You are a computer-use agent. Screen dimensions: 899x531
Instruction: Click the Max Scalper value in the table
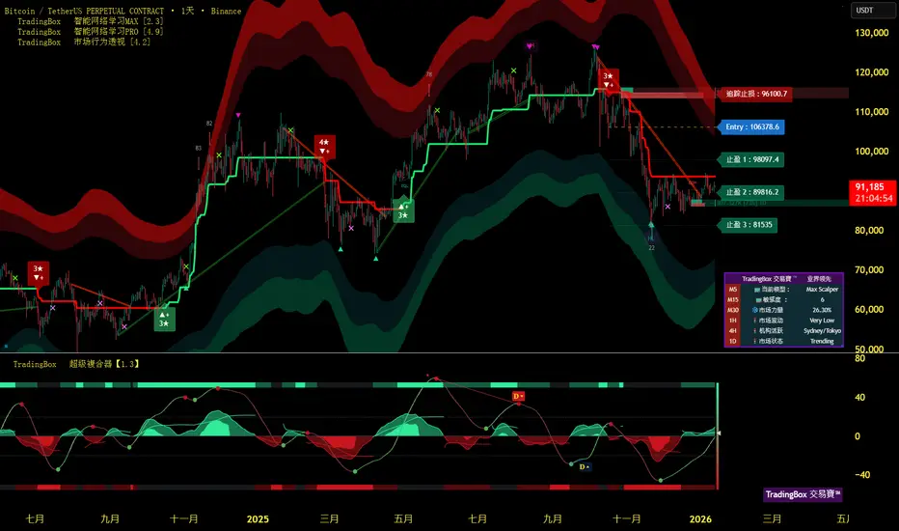pos(822,290)
